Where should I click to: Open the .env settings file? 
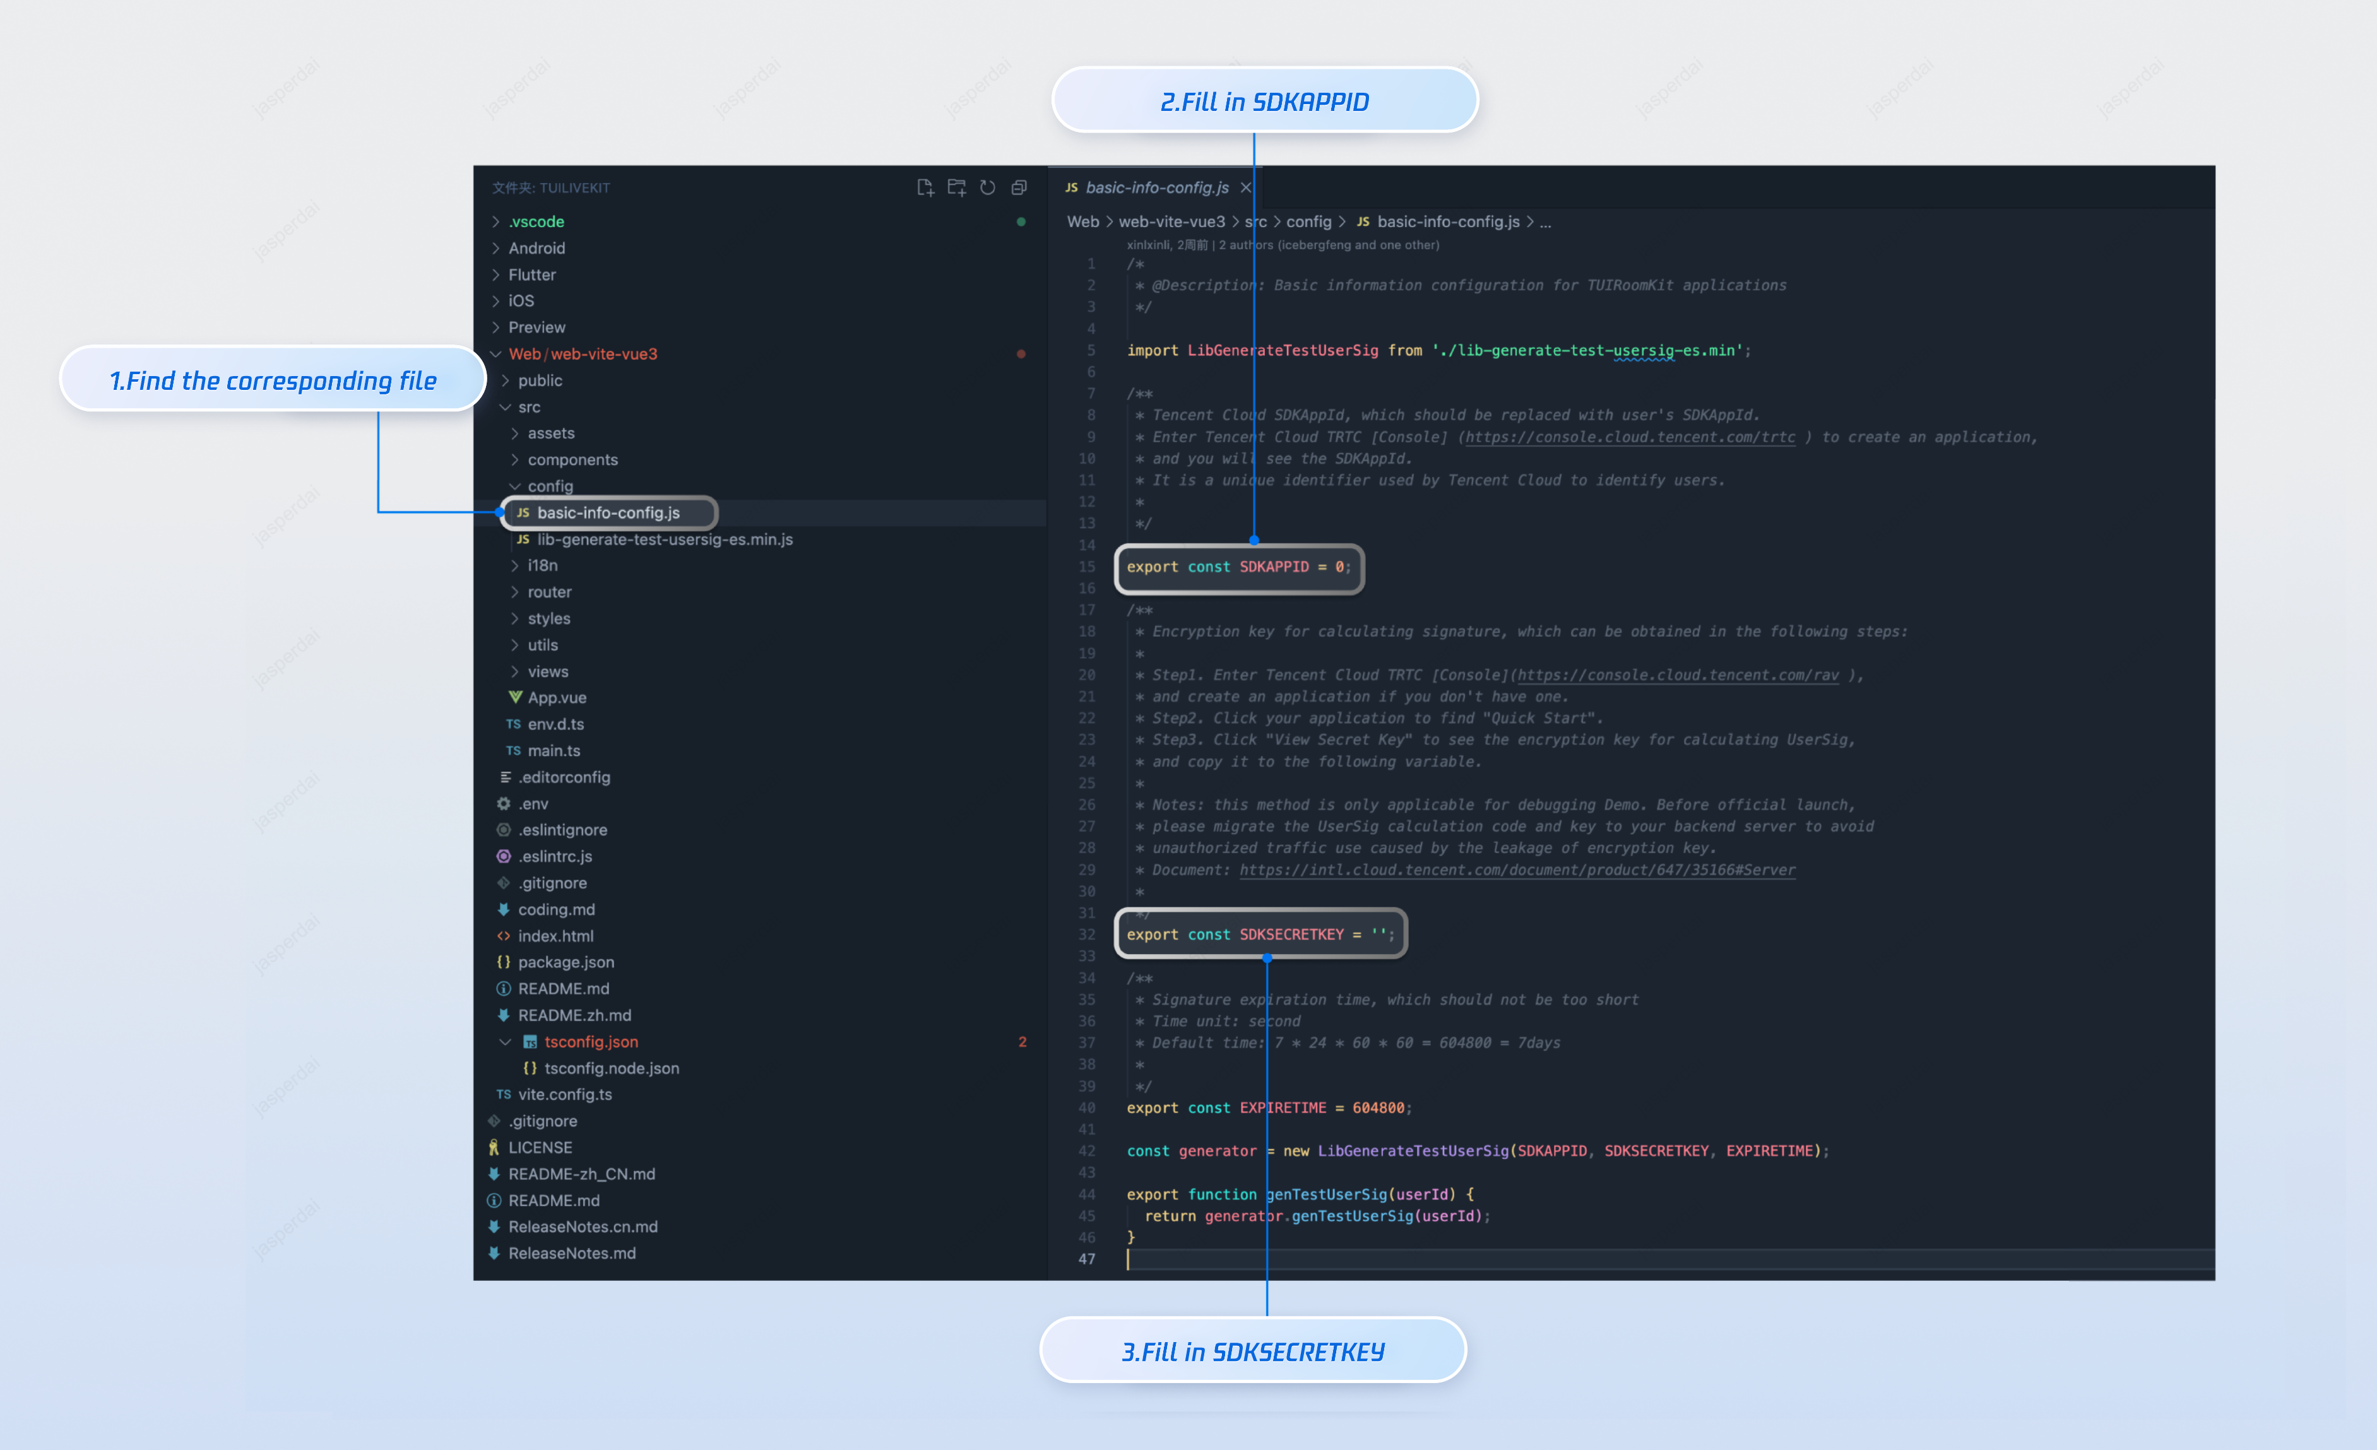click(533, 803)
